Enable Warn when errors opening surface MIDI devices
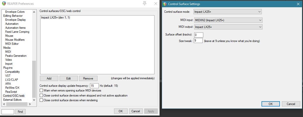This screenshot has height=117, width=303. click(x=41, y=90)
